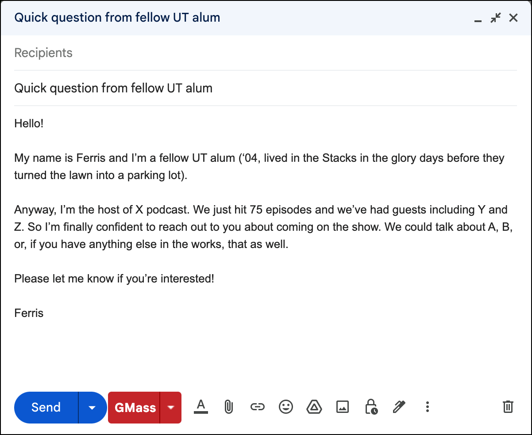Open the text formatting options icon
This screenshot has height=435, width=532.
point(201,407)
